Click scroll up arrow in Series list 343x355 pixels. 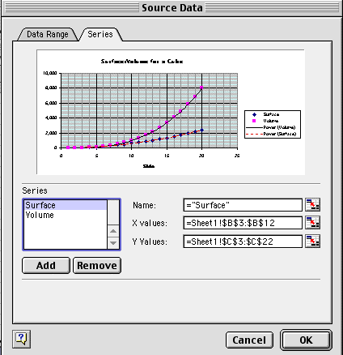pos(113,231)
